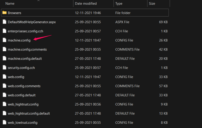
Task: Collapse sort arrow above the Name column
Action: click(x=38, y=1)
